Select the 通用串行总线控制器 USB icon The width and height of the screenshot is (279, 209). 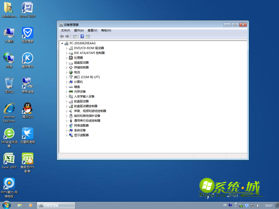(x=71, y=121)
